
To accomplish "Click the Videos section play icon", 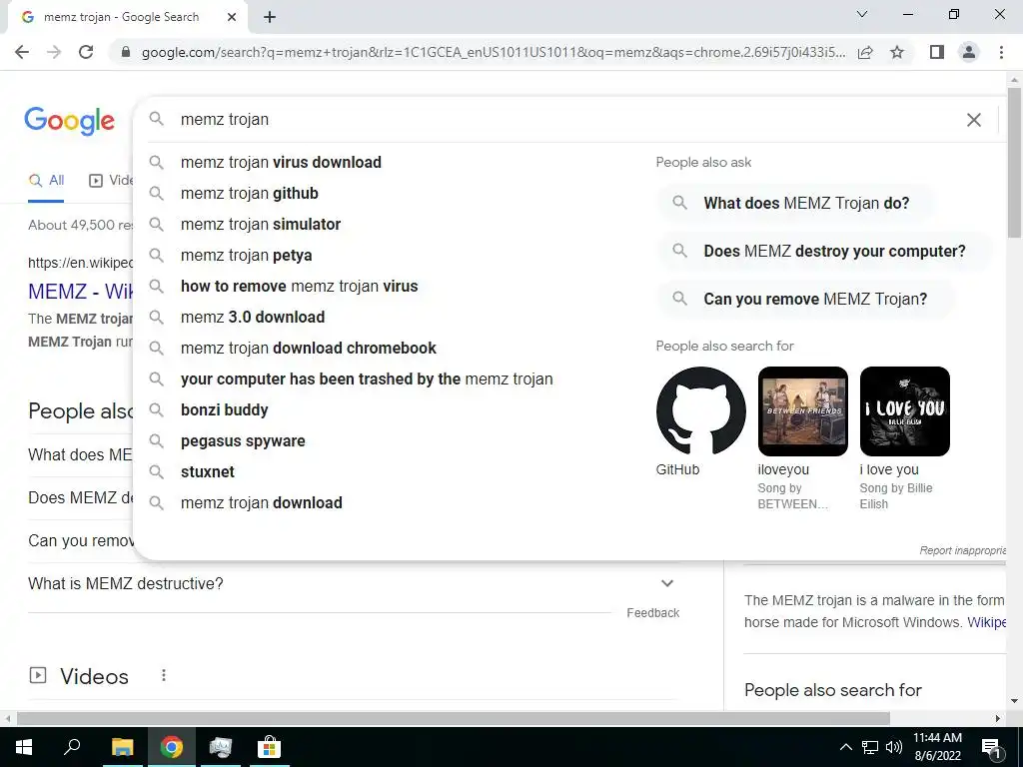I will point(38,676).
